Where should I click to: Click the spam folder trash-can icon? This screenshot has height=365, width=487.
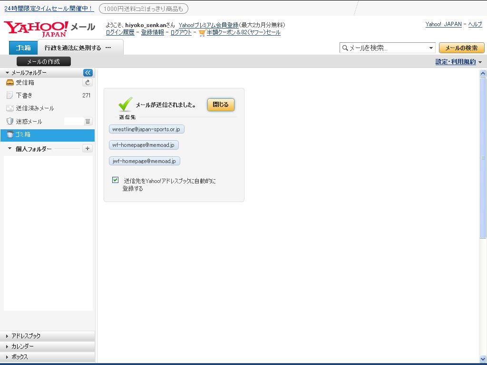coord(88,121)
